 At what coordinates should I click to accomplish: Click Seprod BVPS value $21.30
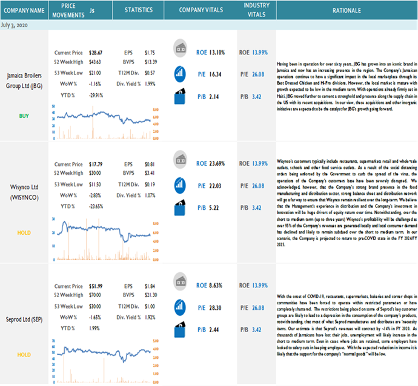(x=151, y=295)
